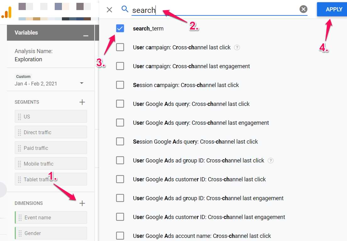Open help icon beside ad group ID last click
The width and height of the screenshot is (347, 241).
tap(270, 161)
